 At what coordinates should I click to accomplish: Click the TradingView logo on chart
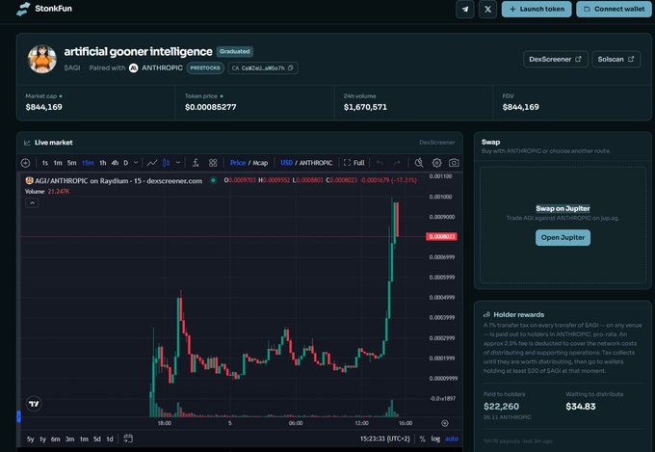coord(34,404)
